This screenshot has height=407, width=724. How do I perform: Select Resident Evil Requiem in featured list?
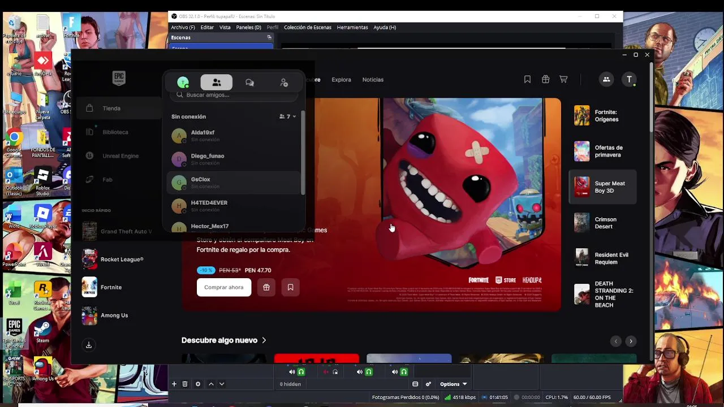[602, 258]
